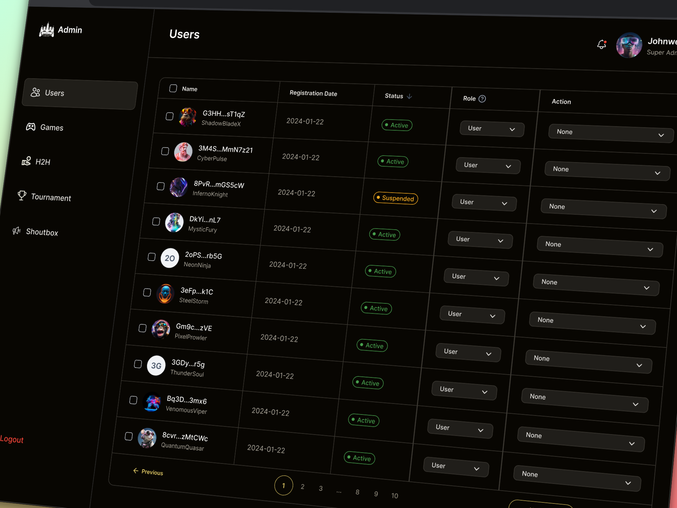Click the Users people icon in sidebar
Screen dimensions: 677x508
point(35,92)
